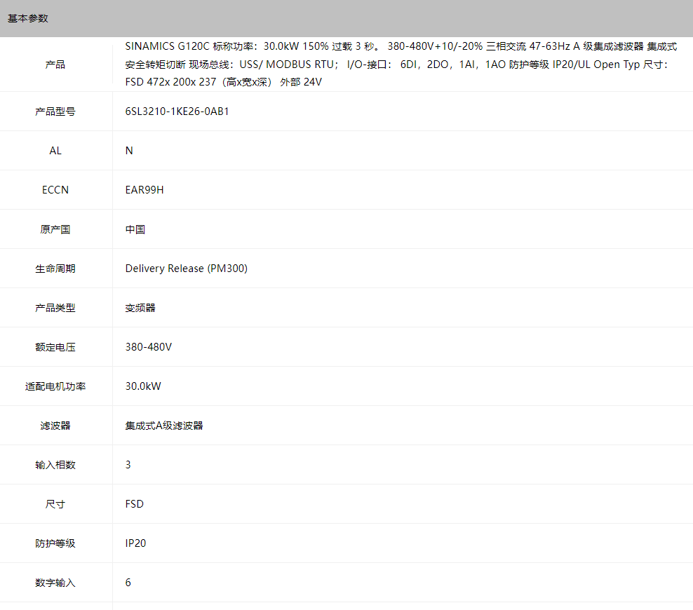This screenshot has height=610, width=693.
Task: Click the 适配电机功率 label
Action: click(x=55, y=386)
